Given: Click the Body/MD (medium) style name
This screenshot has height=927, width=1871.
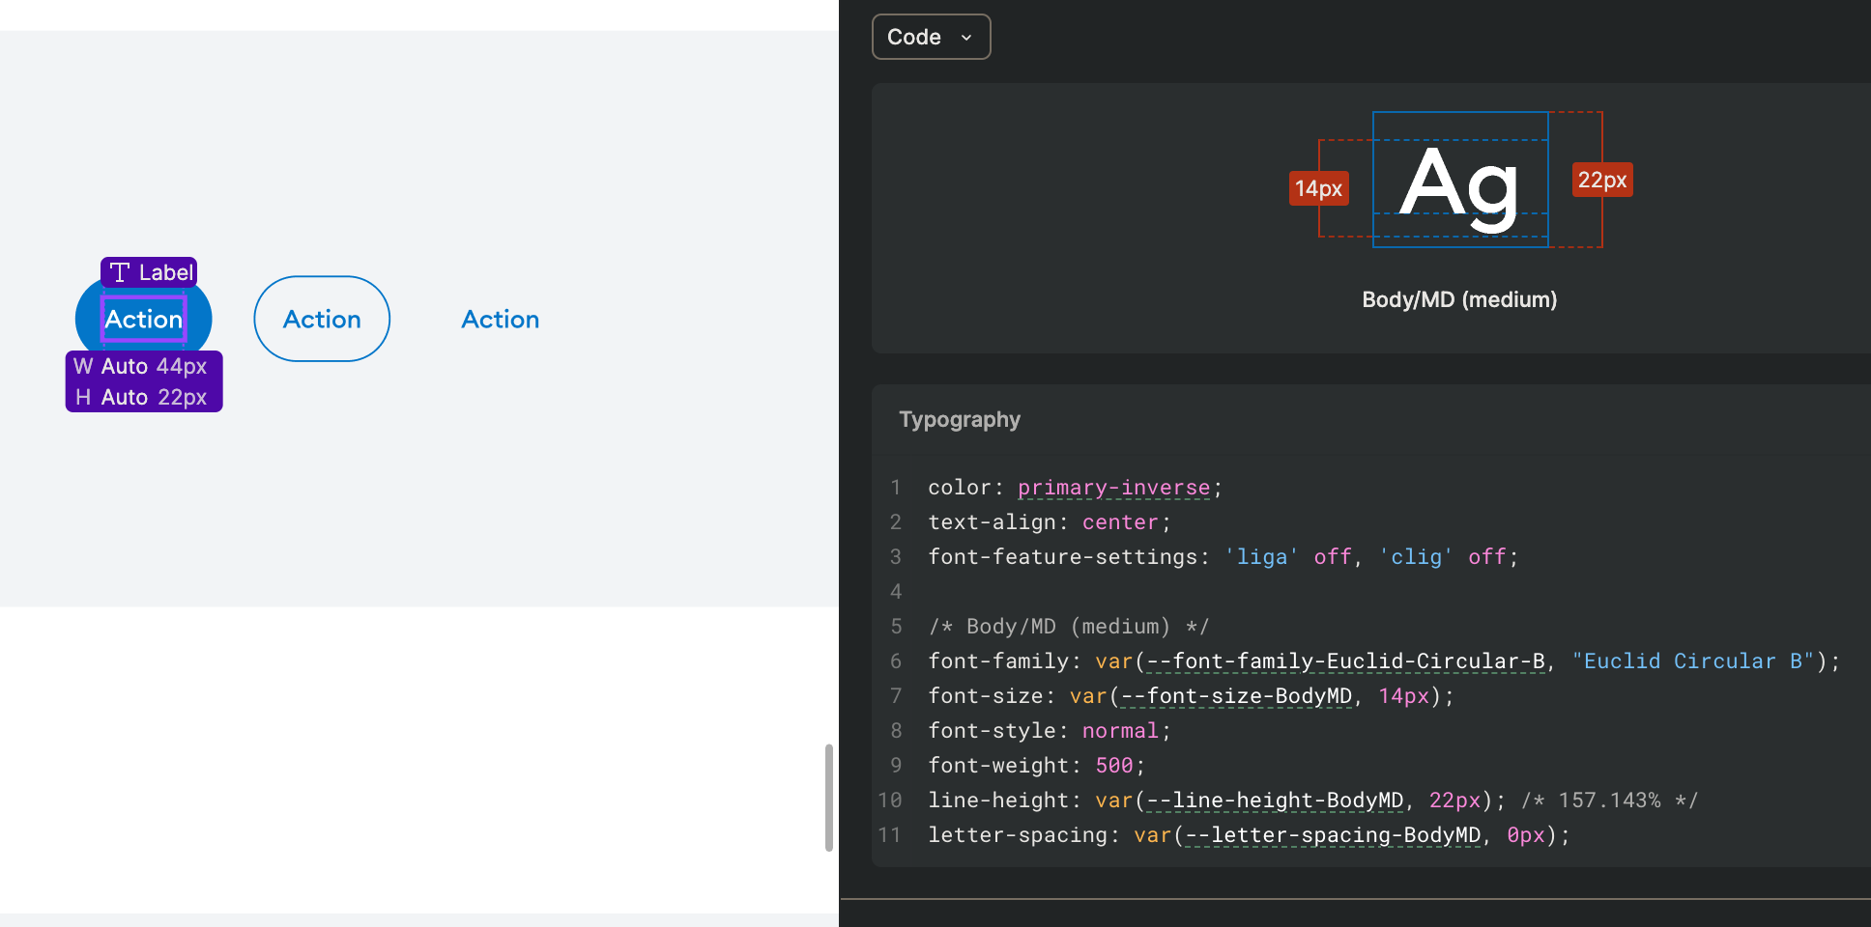Looking at the screenshot, I should [x=1459, y=299].
